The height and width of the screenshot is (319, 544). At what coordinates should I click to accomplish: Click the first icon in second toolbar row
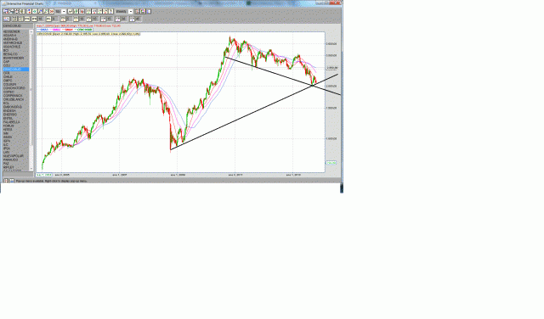[6, 19]
